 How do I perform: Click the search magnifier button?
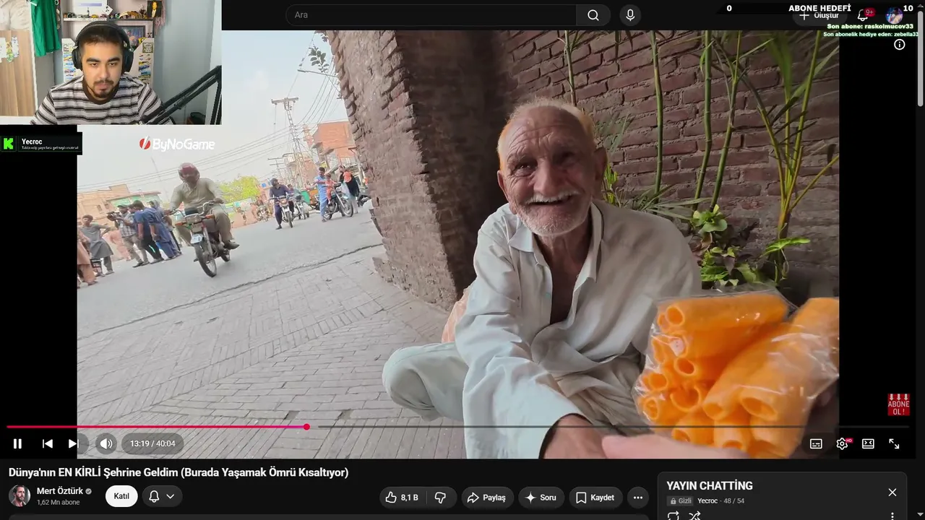click(x=593, y=15)
